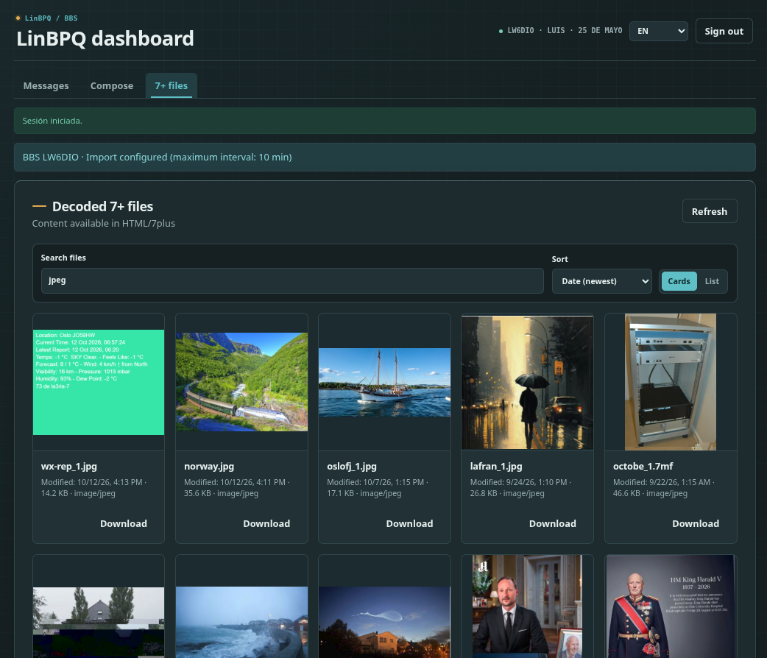Click Content available in HTML/7plus subtitle
This screenshot has height=658, width=767.
click(x=103, y=224)
